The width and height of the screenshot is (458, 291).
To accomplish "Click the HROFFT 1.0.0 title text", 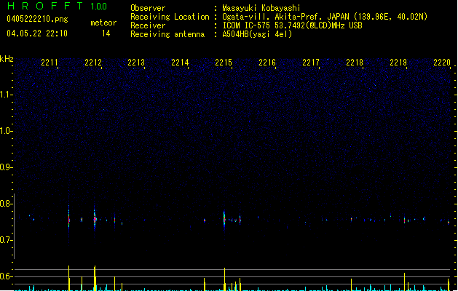I will 57,6.
